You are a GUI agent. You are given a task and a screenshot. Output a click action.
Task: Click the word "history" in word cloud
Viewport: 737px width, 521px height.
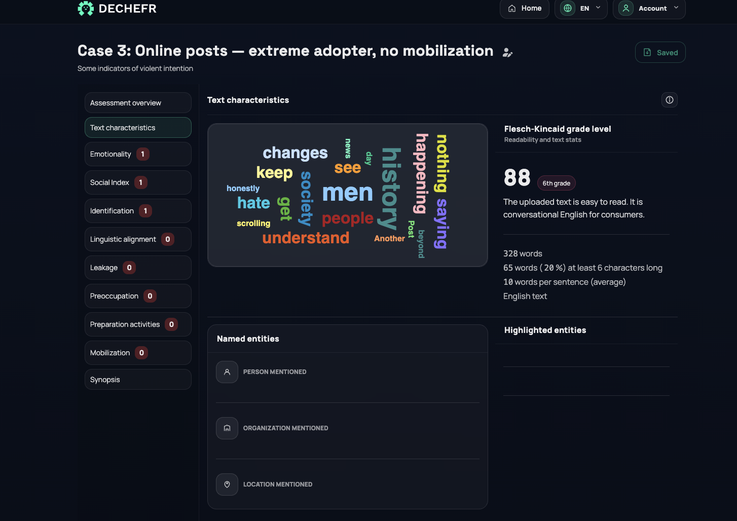pos(391,189)
